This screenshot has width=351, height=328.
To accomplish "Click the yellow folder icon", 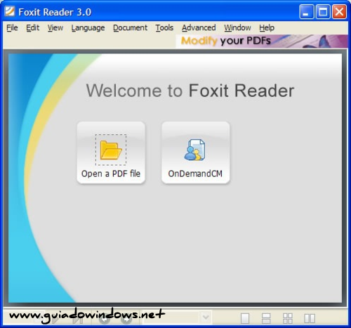I will 111,150.
